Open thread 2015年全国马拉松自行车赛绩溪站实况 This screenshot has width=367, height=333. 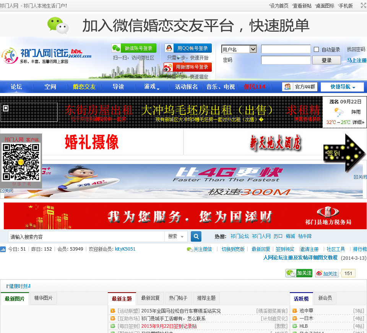click(x=181, y=311)
